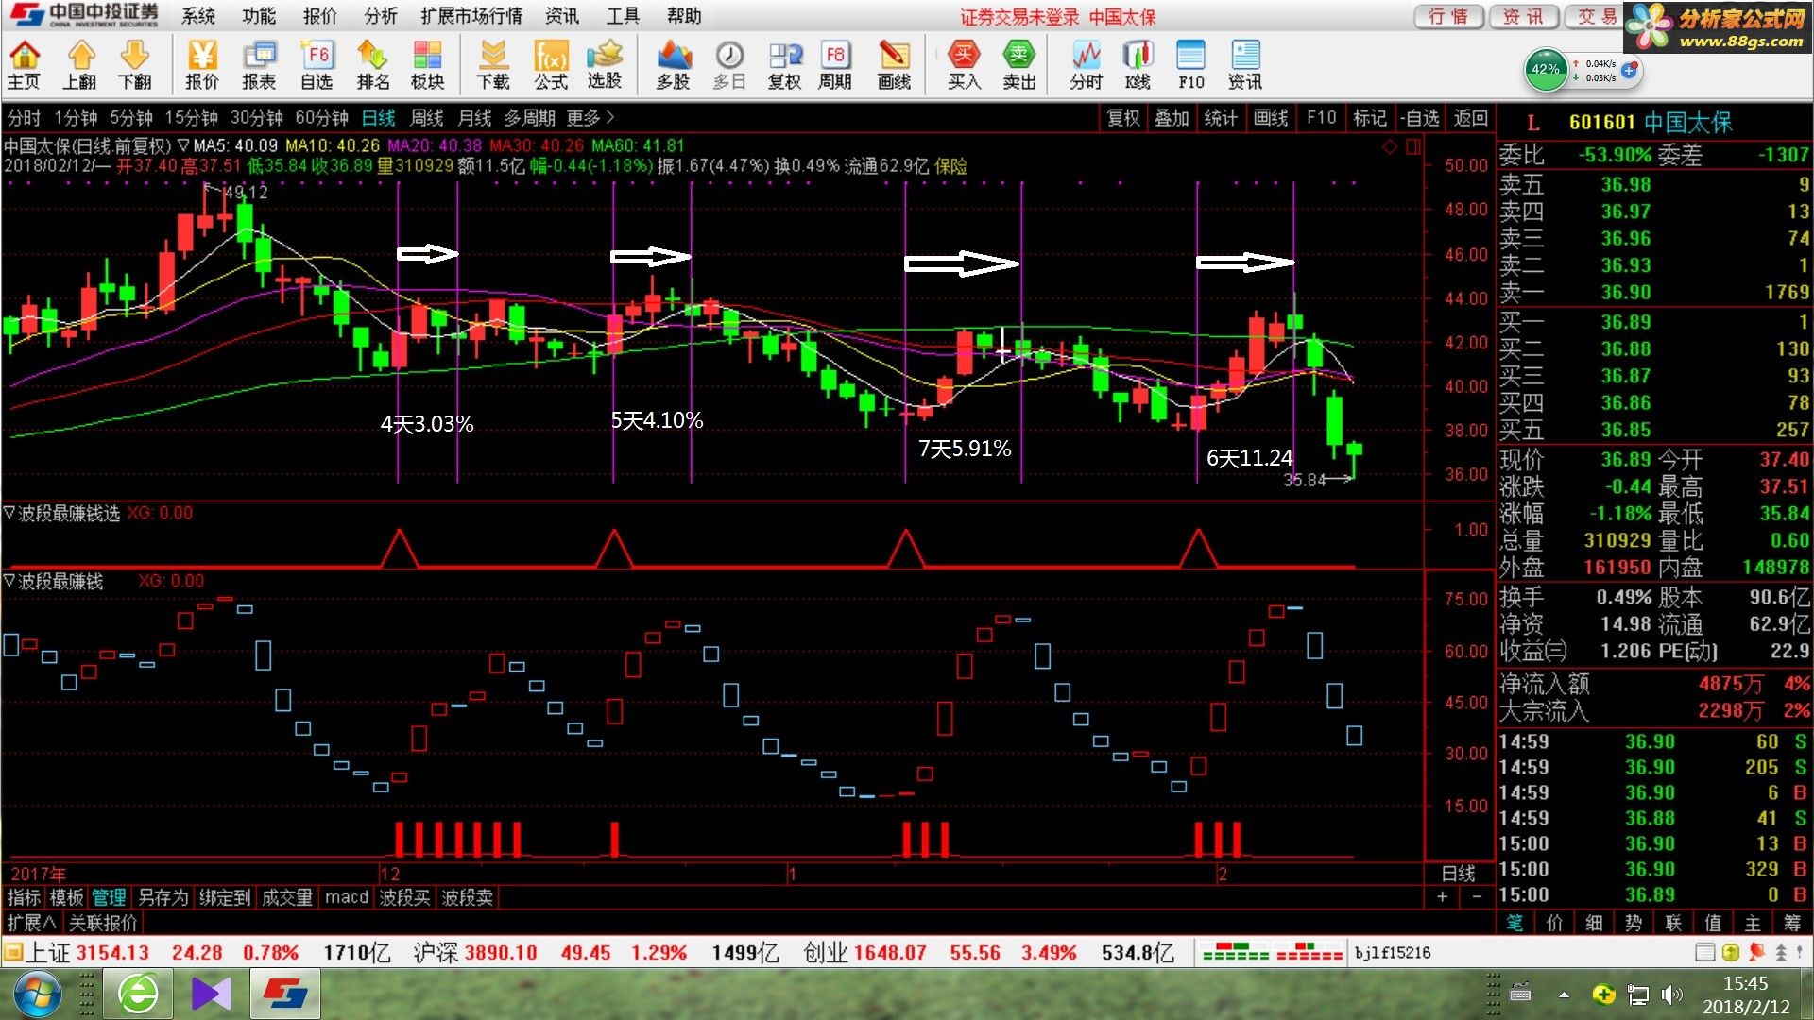
Task: Expand the 更多 periods dropdown
Action: 590,118
